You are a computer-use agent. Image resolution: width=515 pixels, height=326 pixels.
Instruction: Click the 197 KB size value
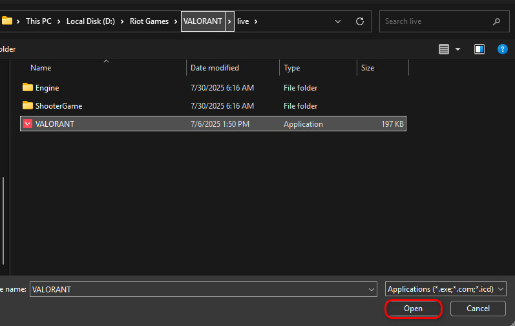point(392,124)
